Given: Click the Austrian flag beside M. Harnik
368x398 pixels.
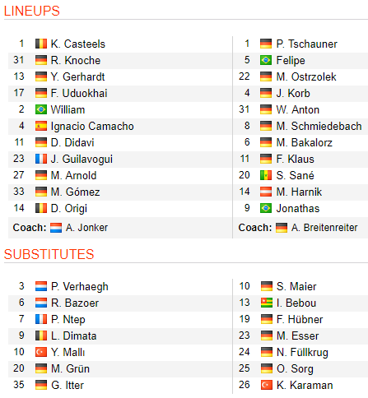Looking at the screenshot, I should coord(266,192).
